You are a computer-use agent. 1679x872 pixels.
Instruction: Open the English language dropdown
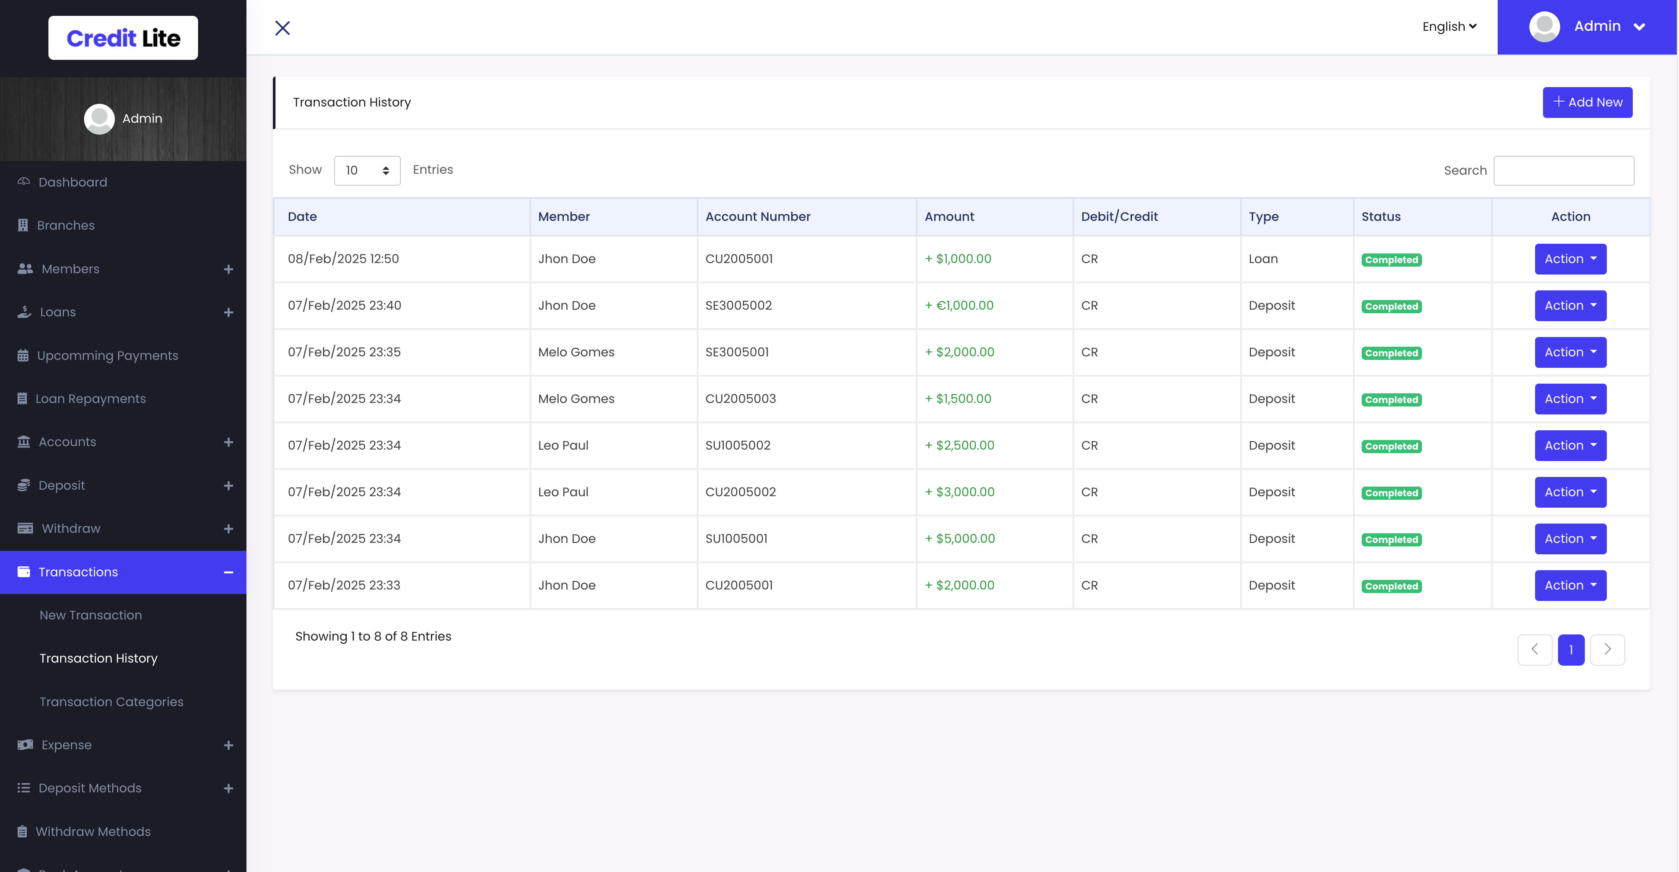1449,27
